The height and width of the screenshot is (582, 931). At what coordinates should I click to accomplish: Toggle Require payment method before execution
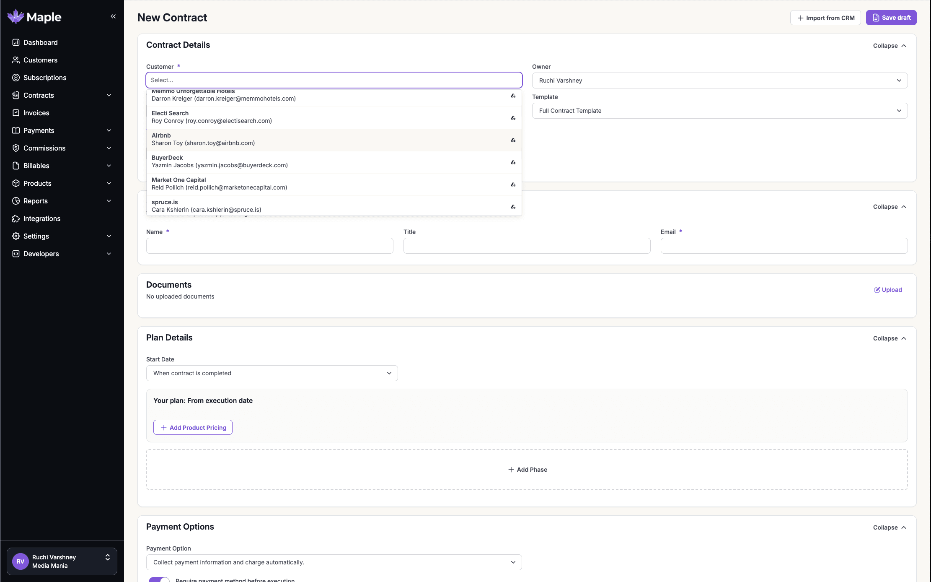tap(159, 579)
